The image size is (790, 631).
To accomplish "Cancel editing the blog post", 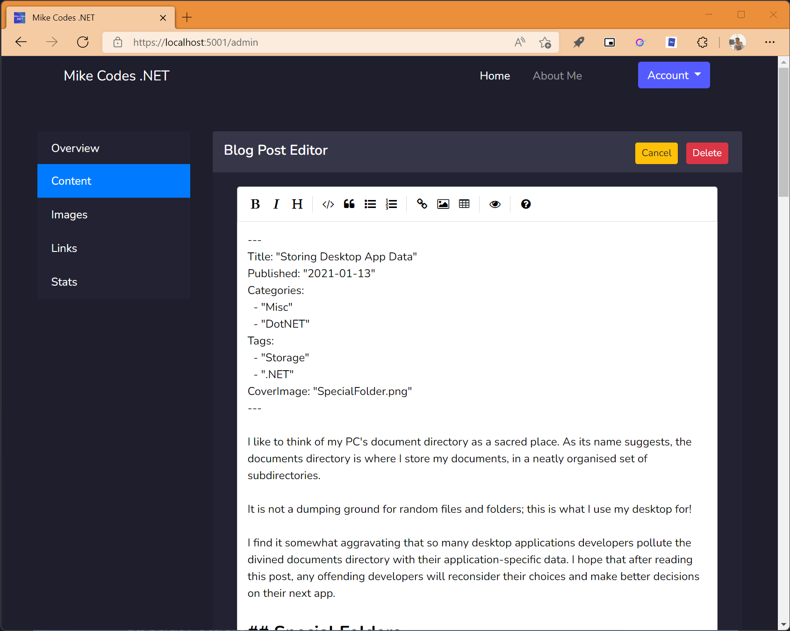I will pos(656,153).
